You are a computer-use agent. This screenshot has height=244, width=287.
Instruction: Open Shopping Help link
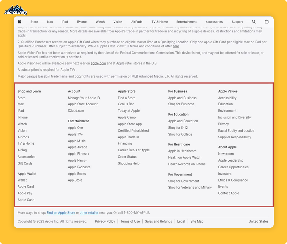coord(129,163)
